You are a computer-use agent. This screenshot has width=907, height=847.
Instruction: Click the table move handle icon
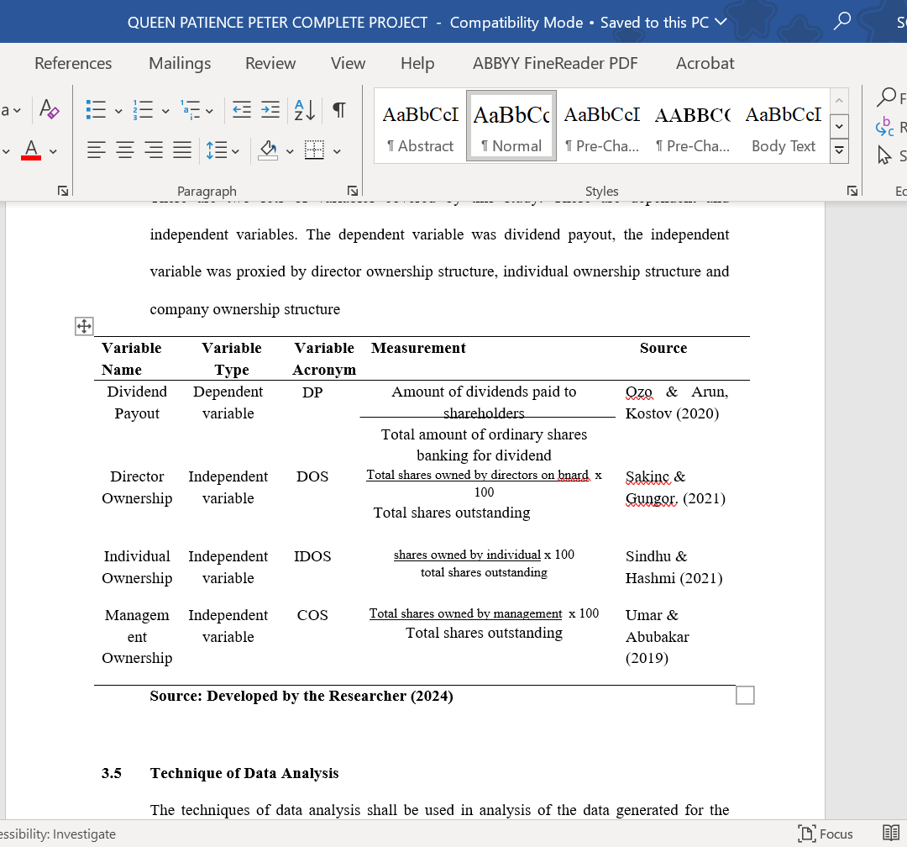[x=84, y=326]
